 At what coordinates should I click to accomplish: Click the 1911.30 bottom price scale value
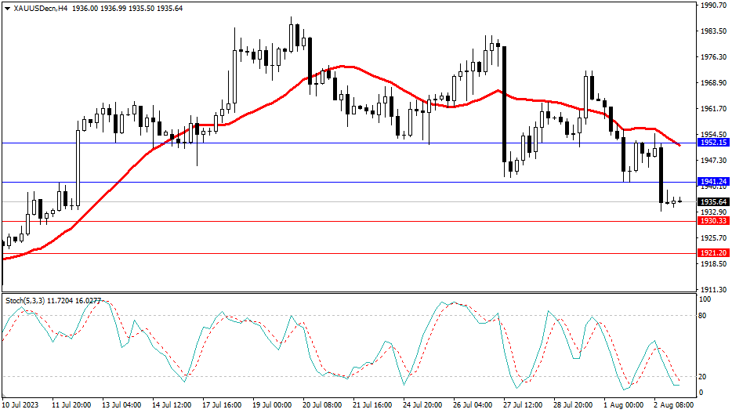[x=714, y=289]
